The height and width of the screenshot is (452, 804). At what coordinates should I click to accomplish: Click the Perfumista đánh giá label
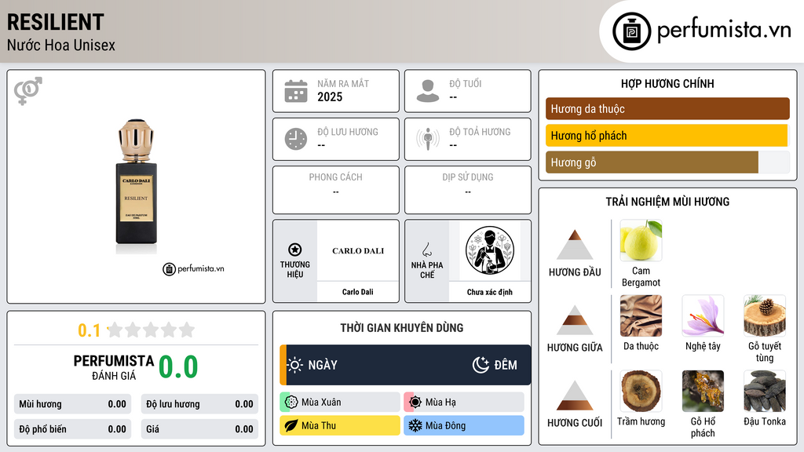pos(114,367)
